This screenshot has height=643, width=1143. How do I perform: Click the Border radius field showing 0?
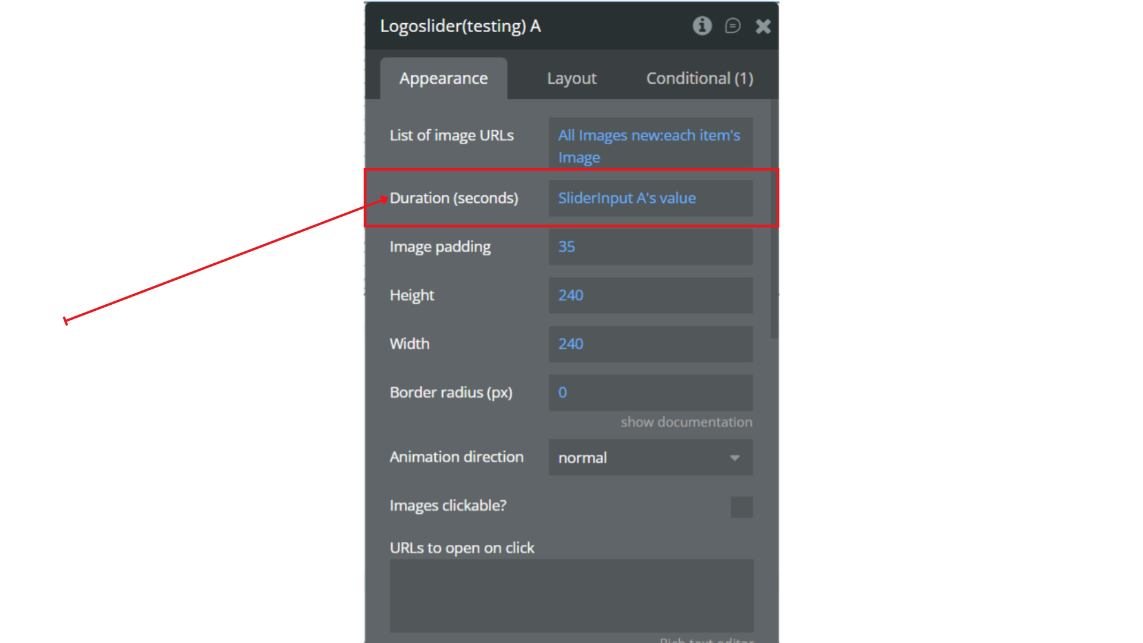click(x=650, y=392)
